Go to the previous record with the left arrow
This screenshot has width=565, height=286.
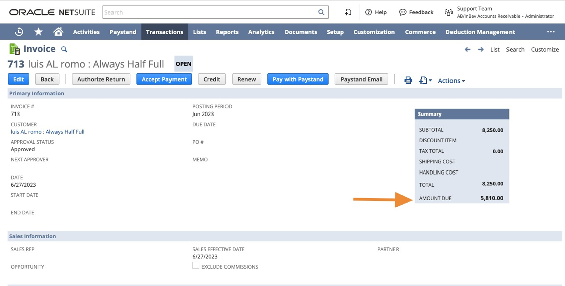(x=467, y=49)
